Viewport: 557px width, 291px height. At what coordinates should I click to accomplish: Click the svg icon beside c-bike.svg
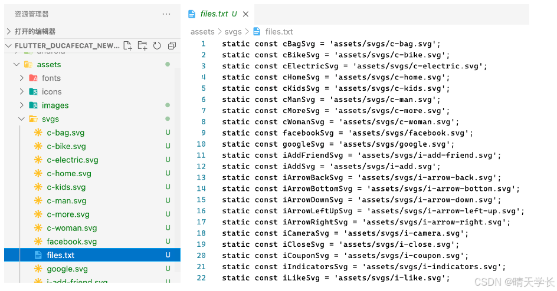[x=38, y=146]
